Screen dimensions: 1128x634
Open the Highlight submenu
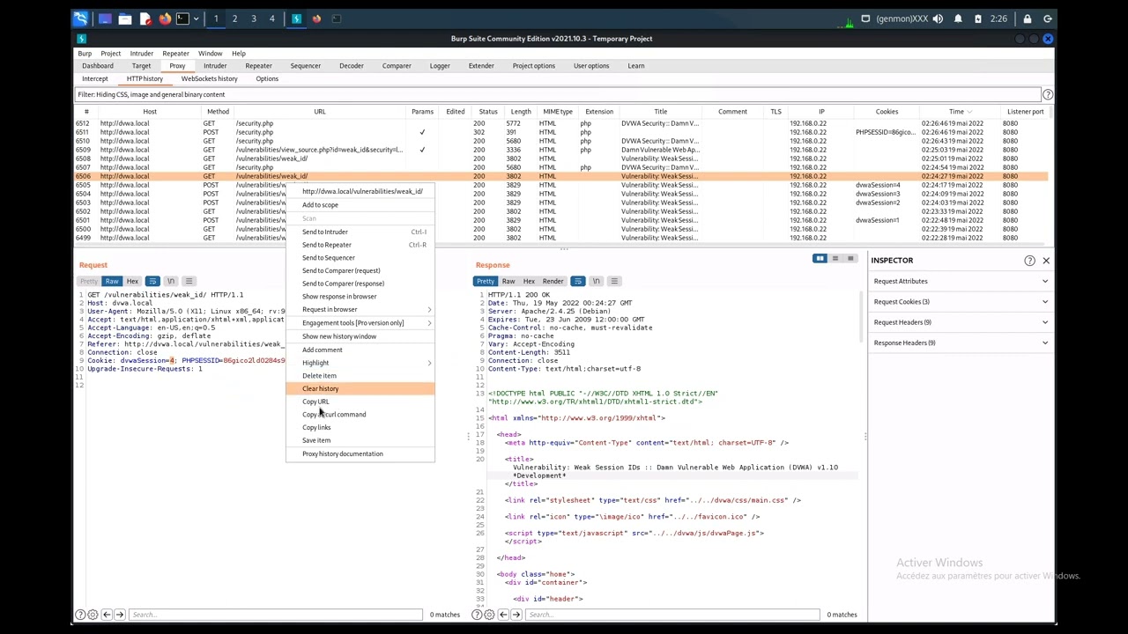coord(360,363)
